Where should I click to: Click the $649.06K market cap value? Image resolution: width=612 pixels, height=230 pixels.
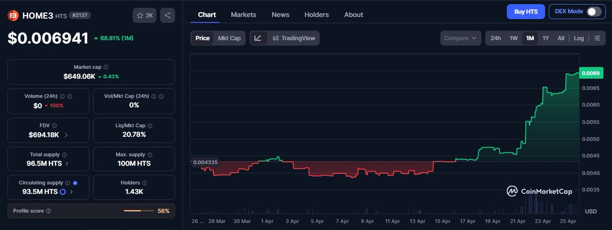click(x=79, y=76)
